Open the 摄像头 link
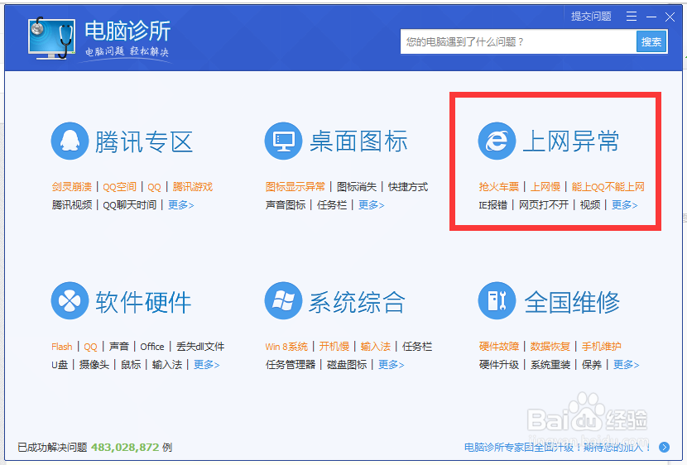The width and height of the screenshot is (687, 465). (x=94, y=365)
